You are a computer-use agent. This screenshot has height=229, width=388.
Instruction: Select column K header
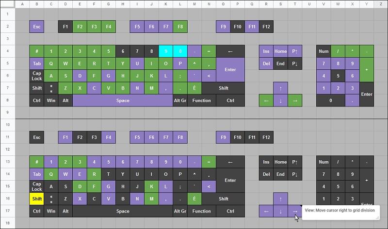tap(166, 4)
